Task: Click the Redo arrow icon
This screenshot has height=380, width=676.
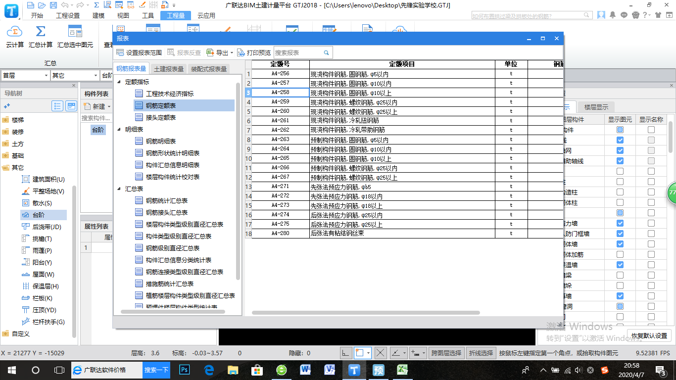Action: pyautogui.click(x=81, y=5)
